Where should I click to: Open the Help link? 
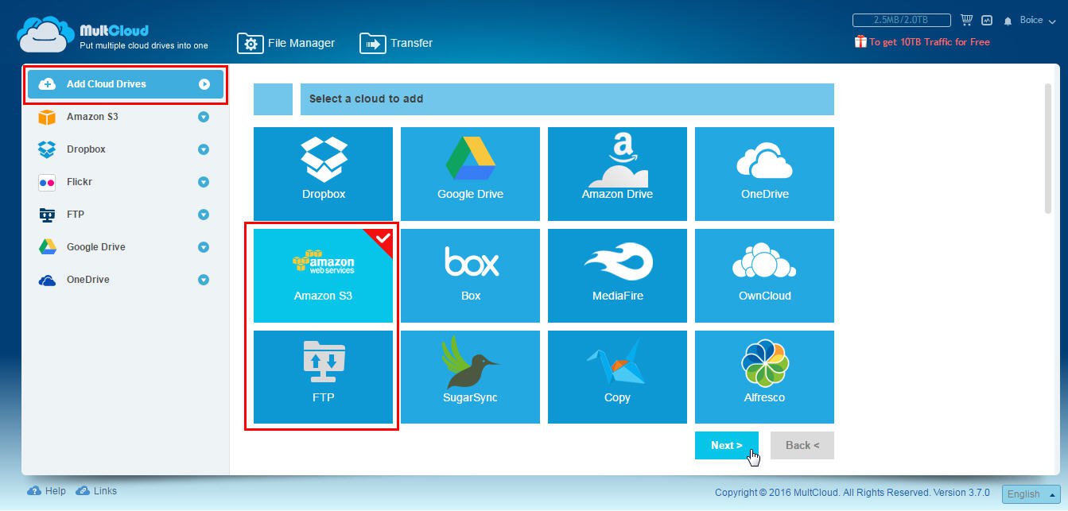coord(48,491)
